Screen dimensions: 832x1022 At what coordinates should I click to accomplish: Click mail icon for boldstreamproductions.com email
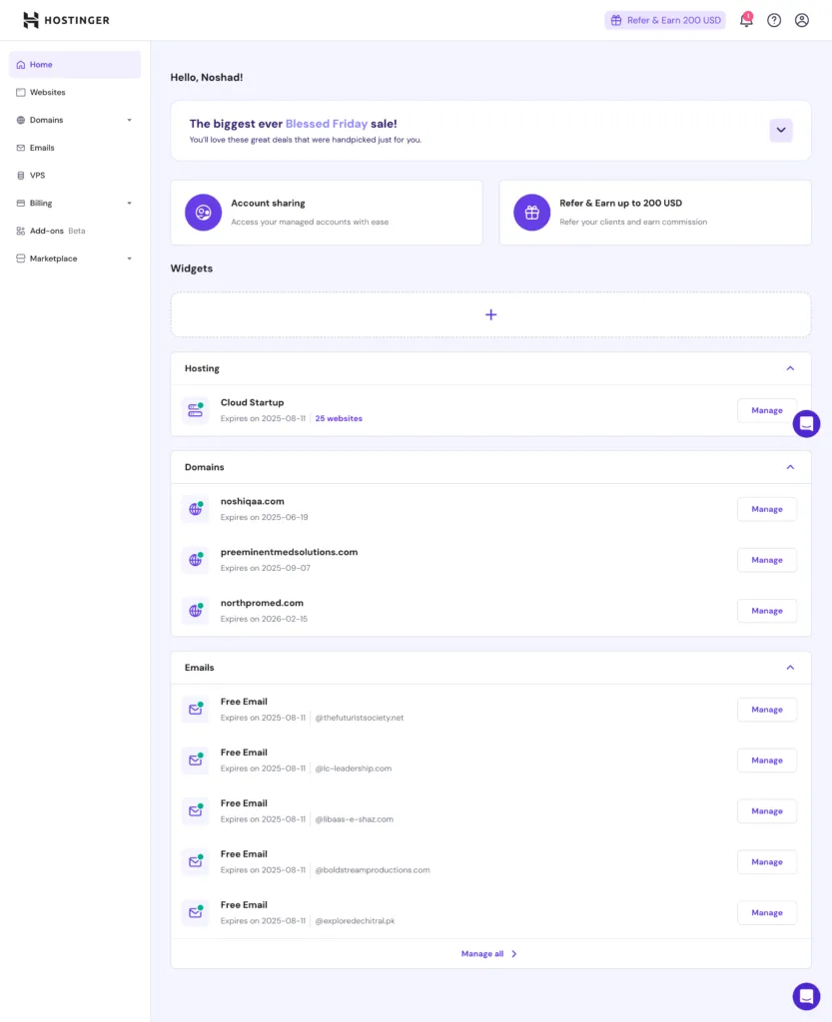tap(195, 861)
